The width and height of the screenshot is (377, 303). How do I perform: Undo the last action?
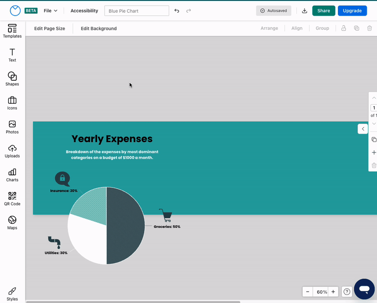(x=177, y=10)
